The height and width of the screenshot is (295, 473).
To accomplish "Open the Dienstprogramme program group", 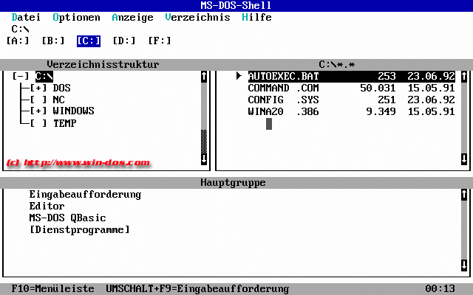I will (79, 230).
